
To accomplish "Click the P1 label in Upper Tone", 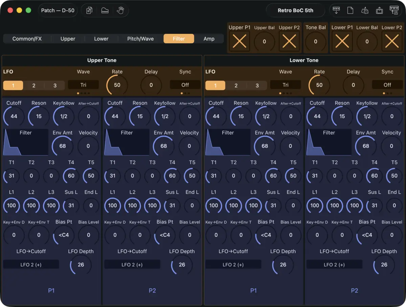I will [x=51, y=290].
